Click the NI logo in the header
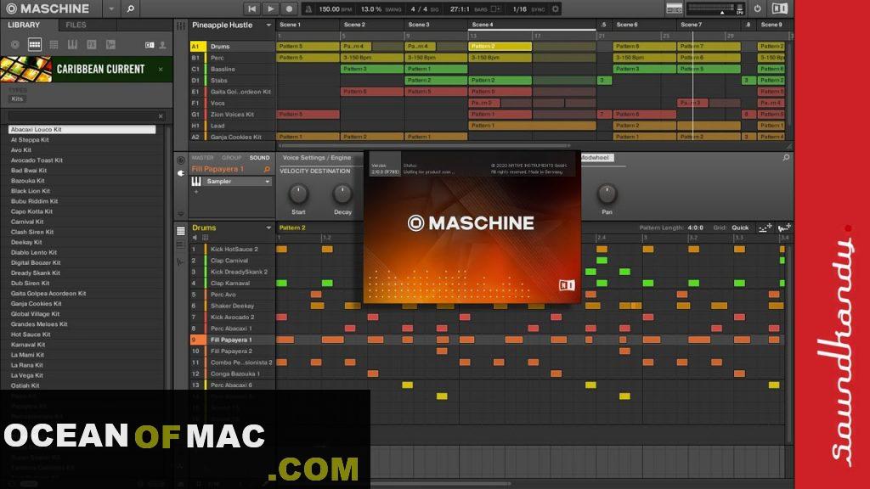Screen dimensions: 870x489 [x=780, y=8]
